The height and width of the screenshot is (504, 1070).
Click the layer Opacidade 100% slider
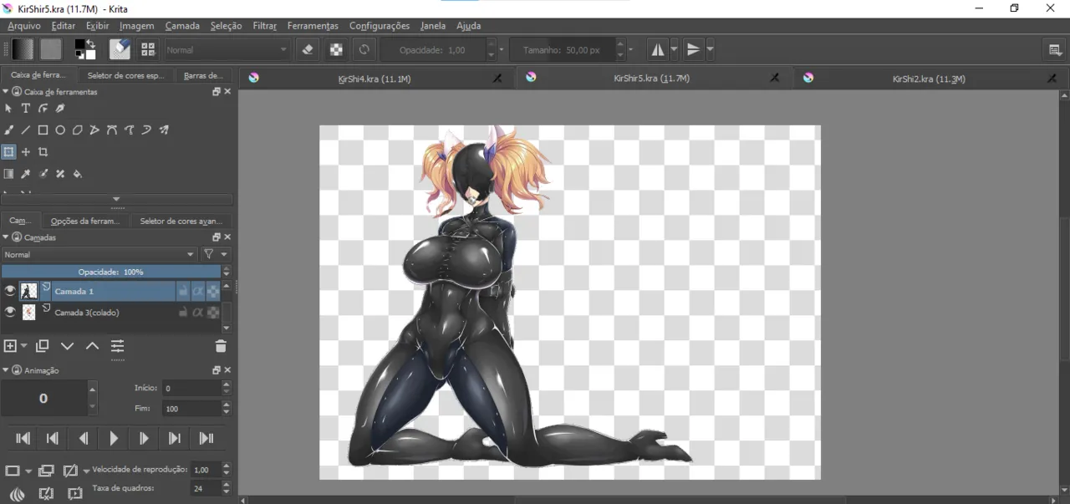(110, 272)
